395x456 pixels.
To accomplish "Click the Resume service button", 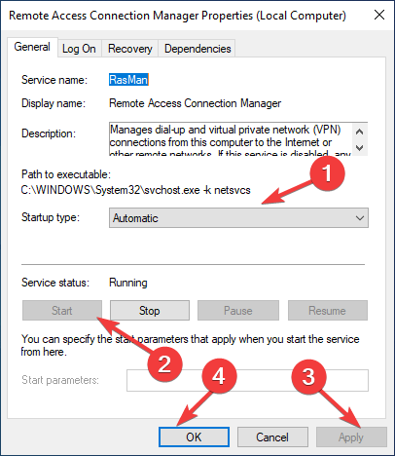I will tap(328, 311).
